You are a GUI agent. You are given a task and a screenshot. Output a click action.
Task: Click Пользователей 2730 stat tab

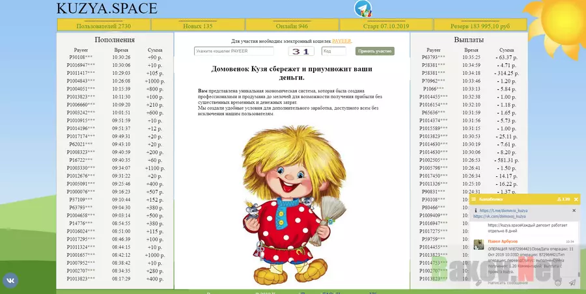click(104, 25)
